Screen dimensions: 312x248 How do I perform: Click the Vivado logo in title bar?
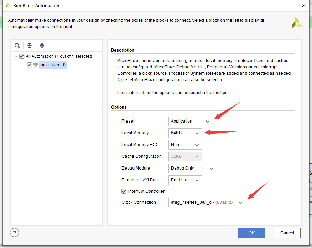[x=8, y=5]
